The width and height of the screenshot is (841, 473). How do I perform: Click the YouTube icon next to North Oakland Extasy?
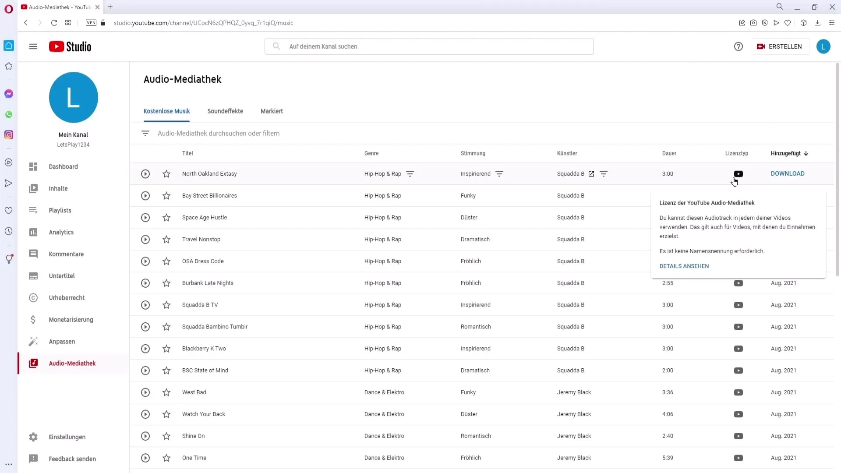[738, 173]
